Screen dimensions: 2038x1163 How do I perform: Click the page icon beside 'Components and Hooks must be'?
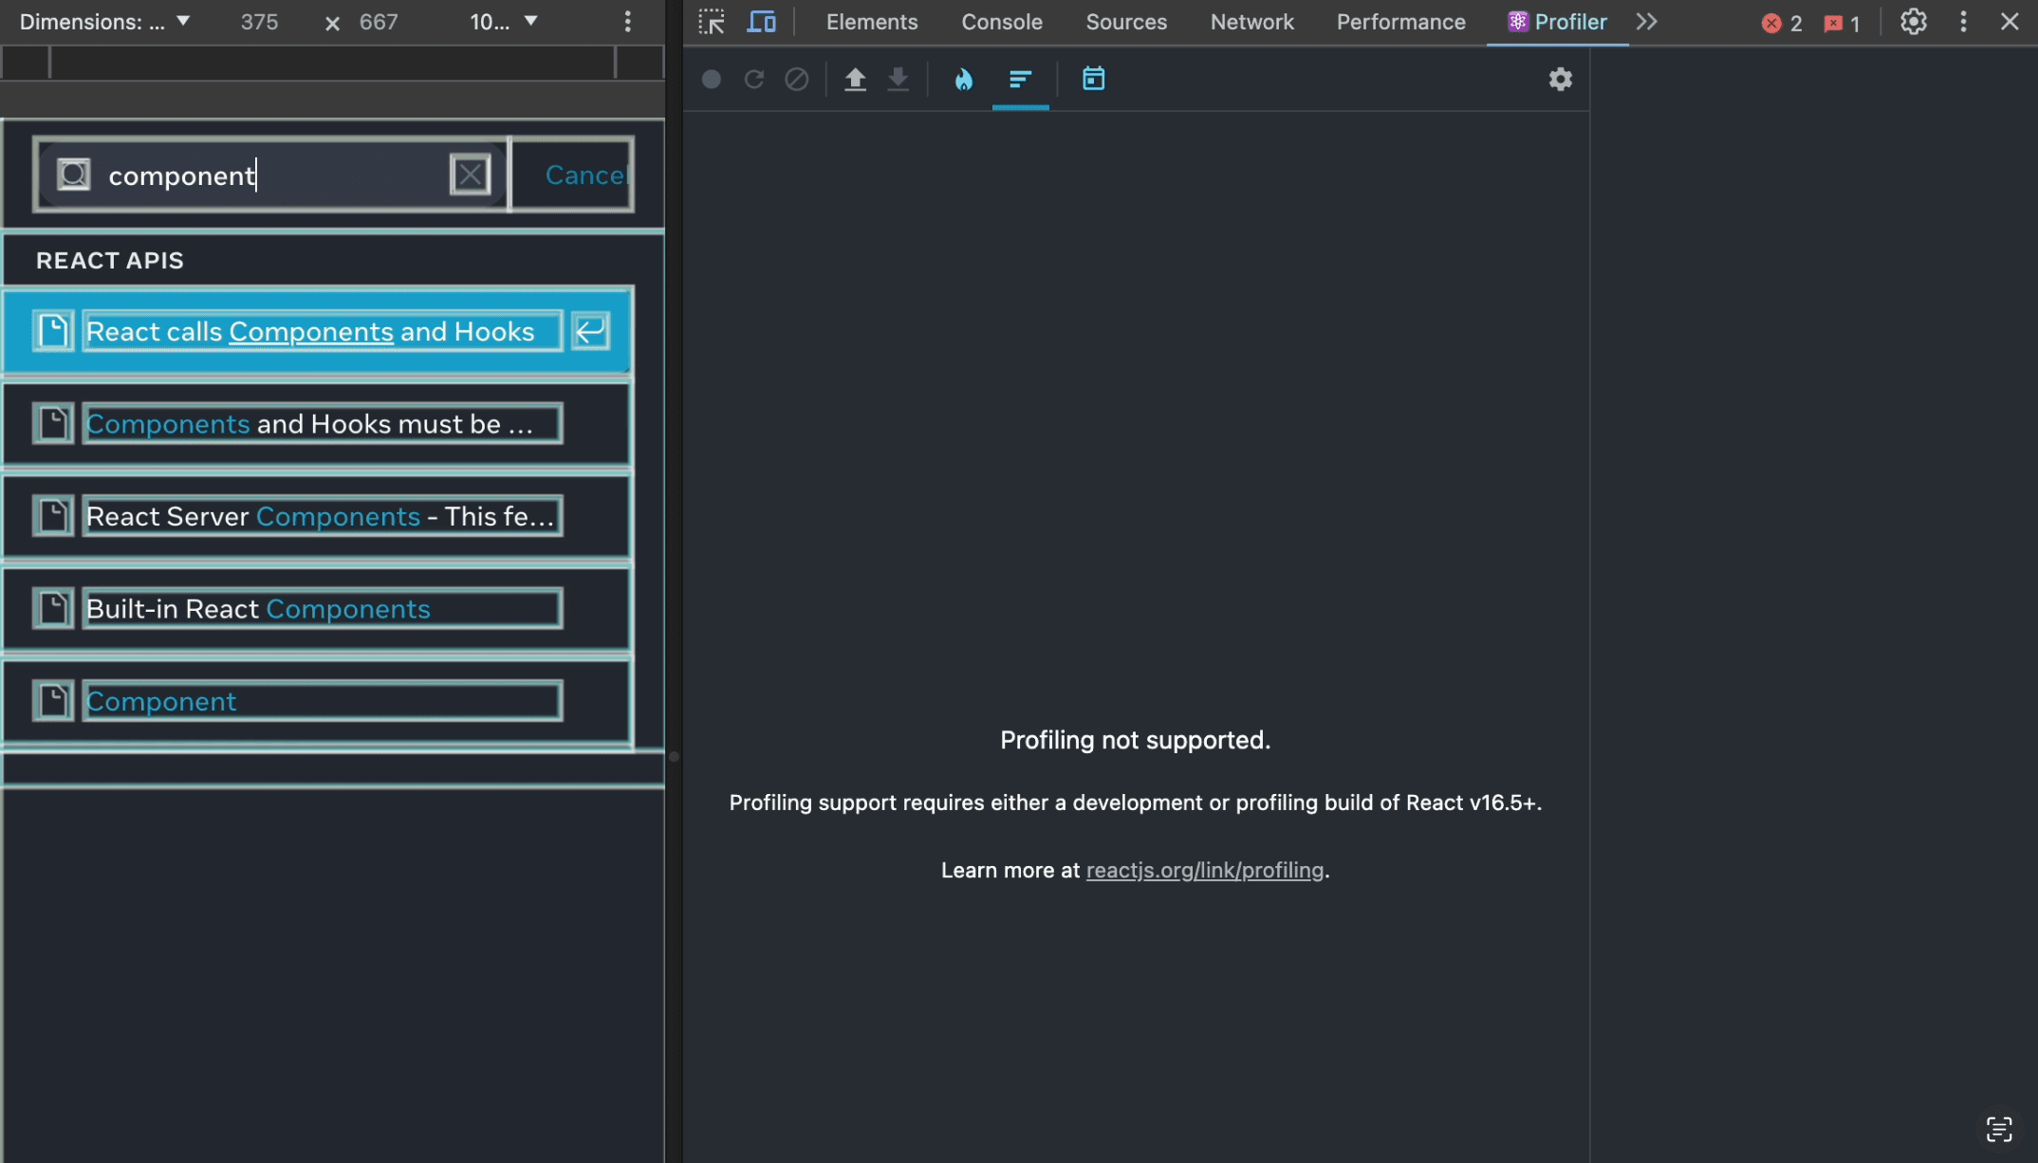tap(53, 423)
